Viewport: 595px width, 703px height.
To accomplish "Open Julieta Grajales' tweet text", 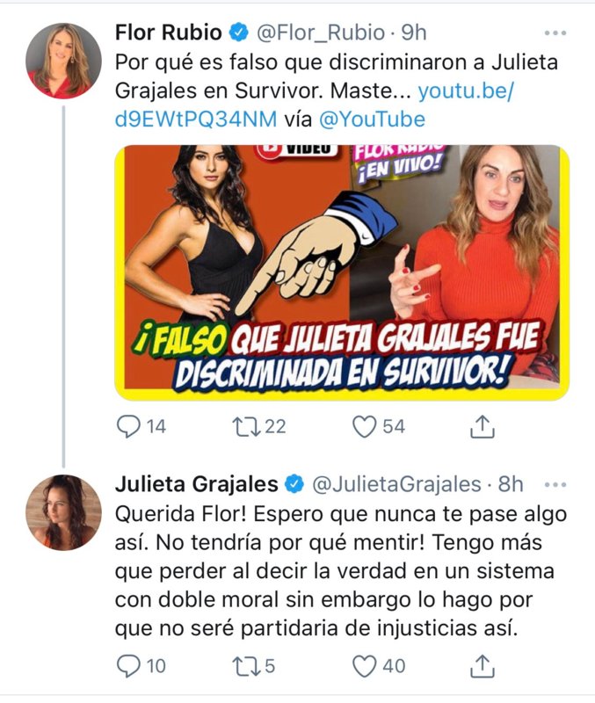I will (341, 571).
